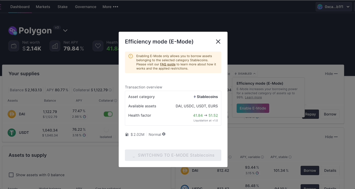
Task: Click the USDT token icon in Your supplies
Action: (12, 132)
